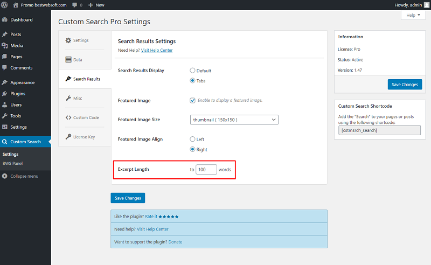Open Plugins via its plug icon
The height and width of the screenshot is (265, 431).
(4, 94)
